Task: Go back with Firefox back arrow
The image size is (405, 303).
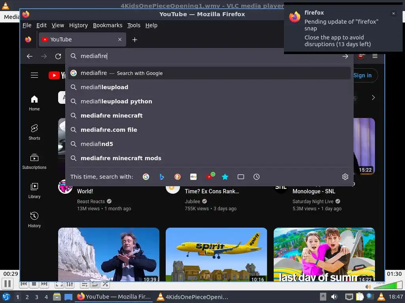Action: tap(30, 56)
